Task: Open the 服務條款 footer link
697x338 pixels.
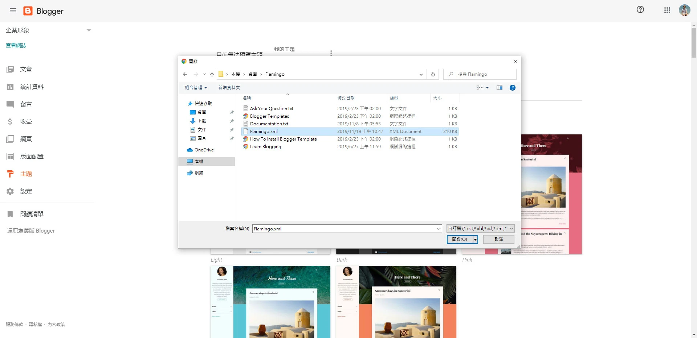Action: [x=15, y=325]
